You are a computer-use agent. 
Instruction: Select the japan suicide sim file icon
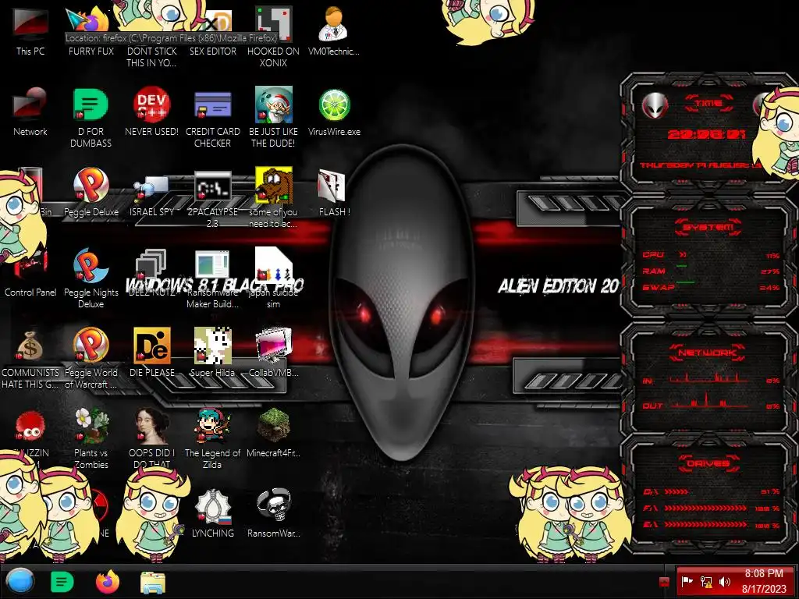coord(273,278)
